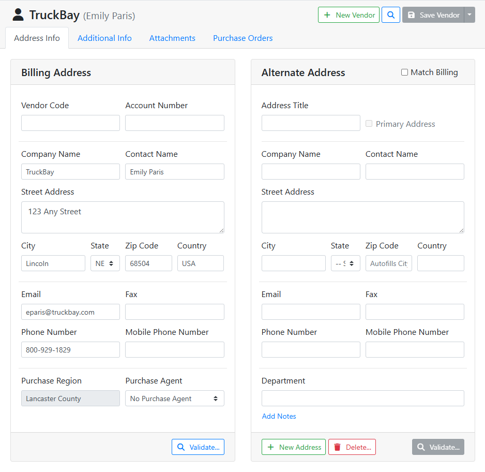Focus the alternate Address Title field

click(x=311, y=123)
